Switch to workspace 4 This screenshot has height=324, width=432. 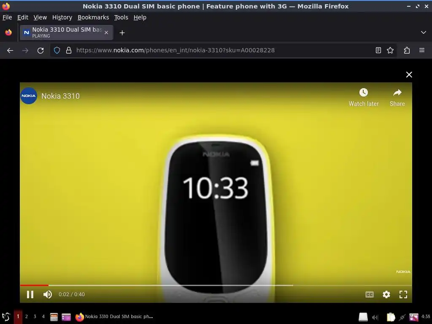click(43, 316)
